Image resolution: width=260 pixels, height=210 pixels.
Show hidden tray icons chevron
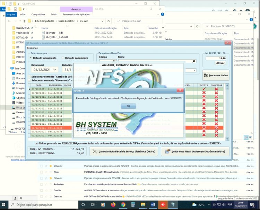point(209,205)
